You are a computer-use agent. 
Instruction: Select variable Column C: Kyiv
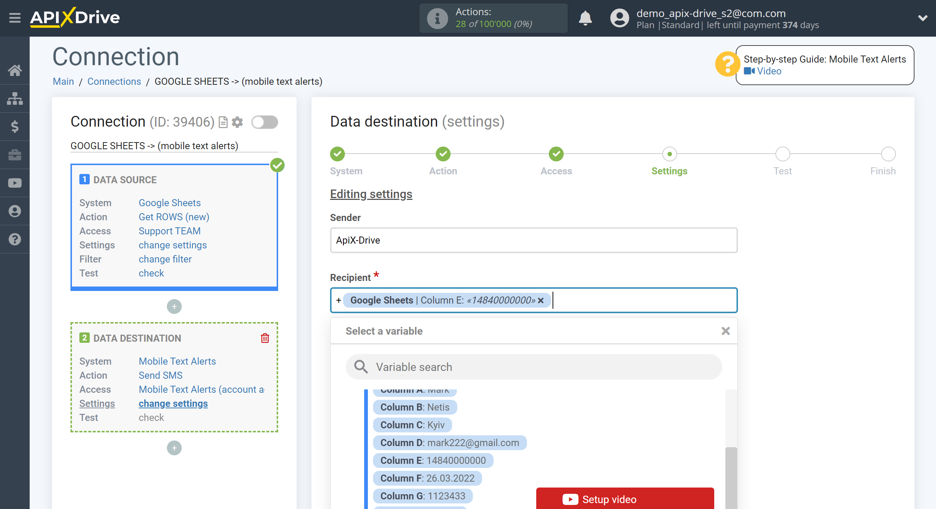pyautogui.click(x=412, y=425)
